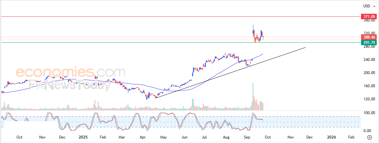This screenshot has height=143, width=379.
Task: Click the 160.00 price scale label
Action: 369,86
